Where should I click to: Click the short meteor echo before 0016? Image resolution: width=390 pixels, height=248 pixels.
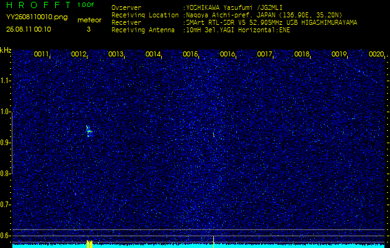(214, 133)
